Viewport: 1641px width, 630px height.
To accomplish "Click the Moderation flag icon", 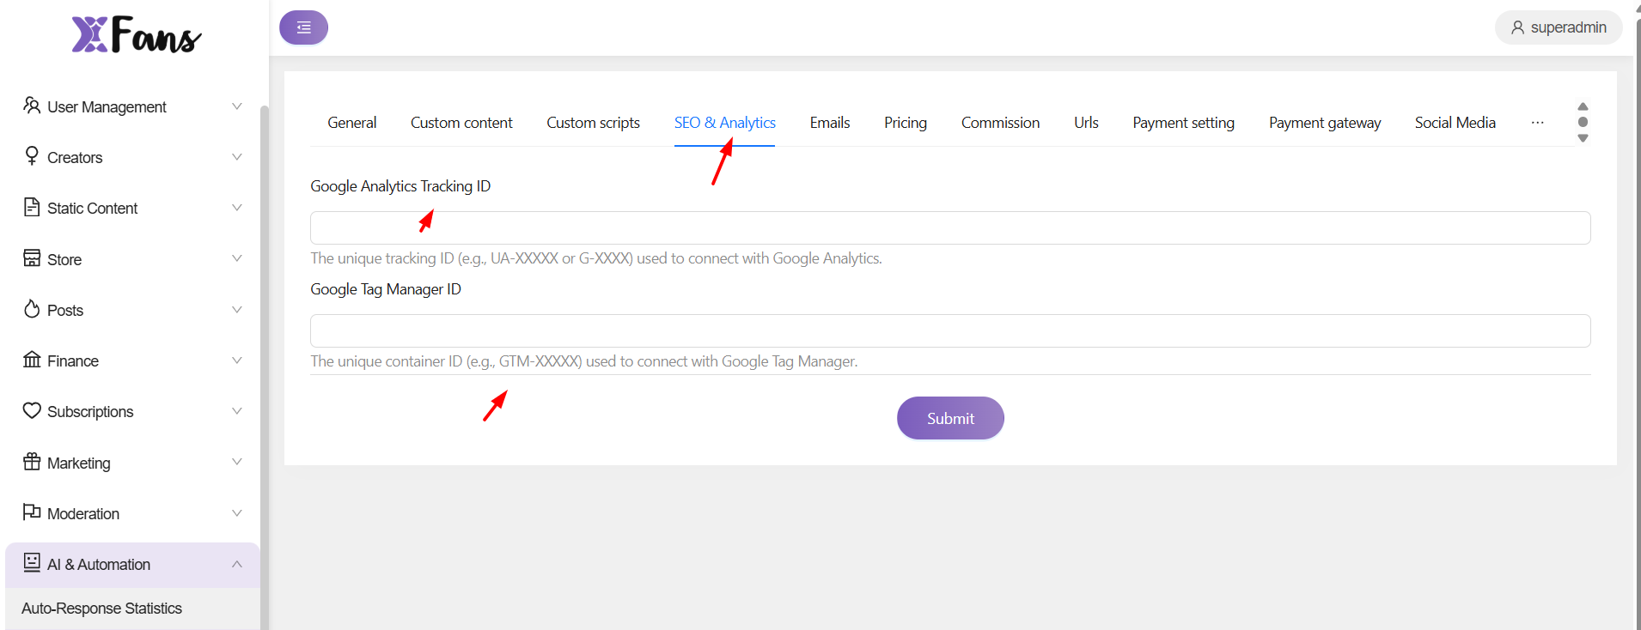I will pyautogui.click(x=32, y=512).
